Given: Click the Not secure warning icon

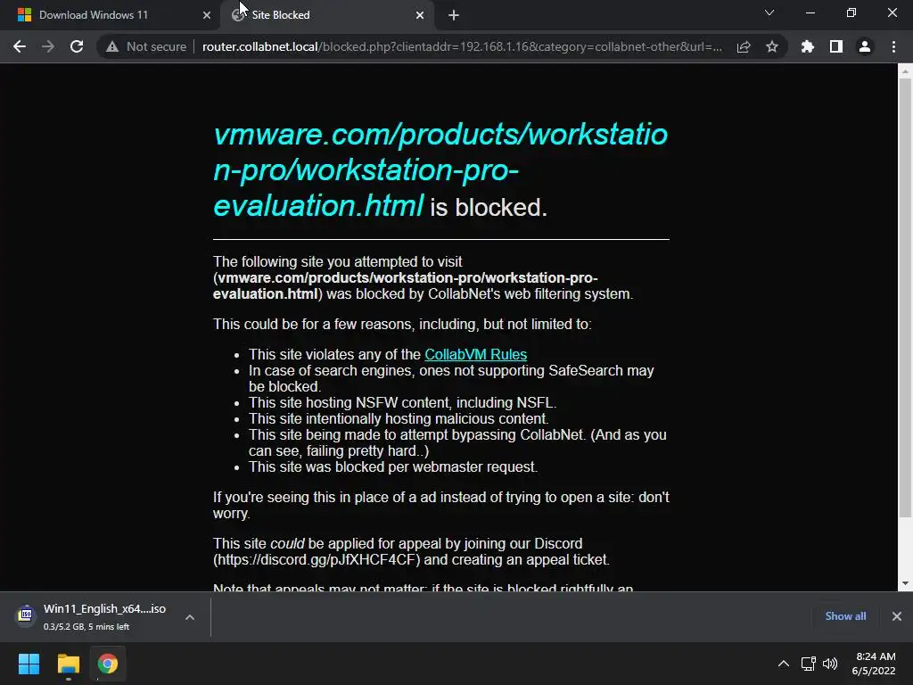Looking at the screenshot, I should click(x=112, y=46).
